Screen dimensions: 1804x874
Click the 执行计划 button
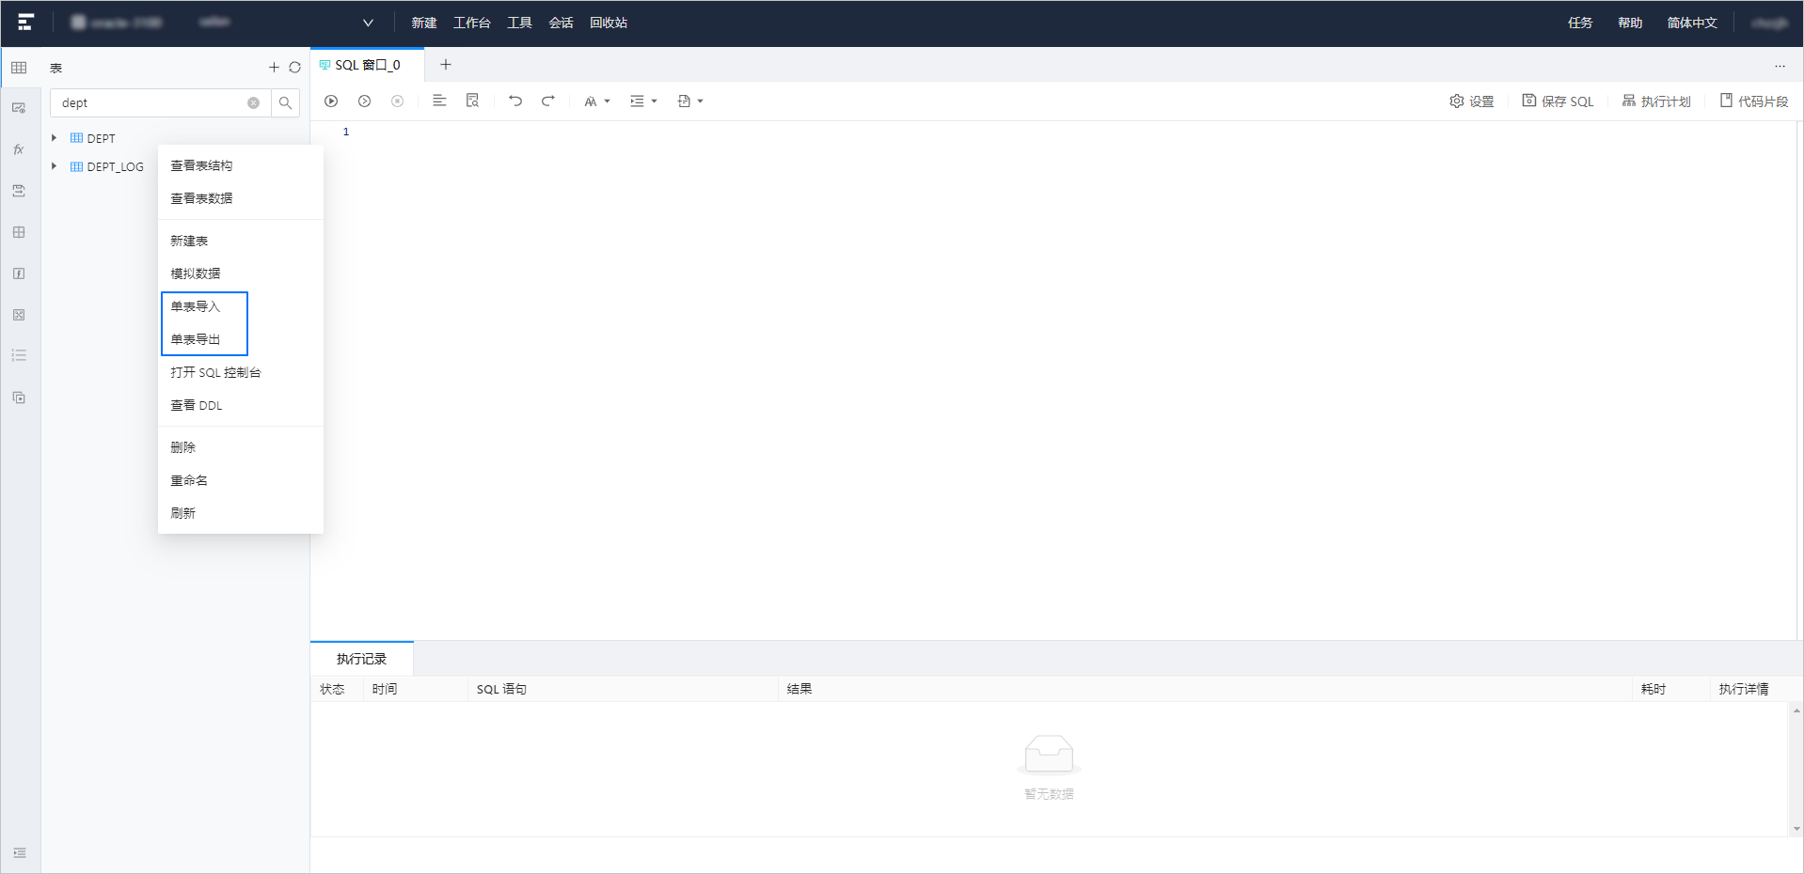click(1656, 101)
